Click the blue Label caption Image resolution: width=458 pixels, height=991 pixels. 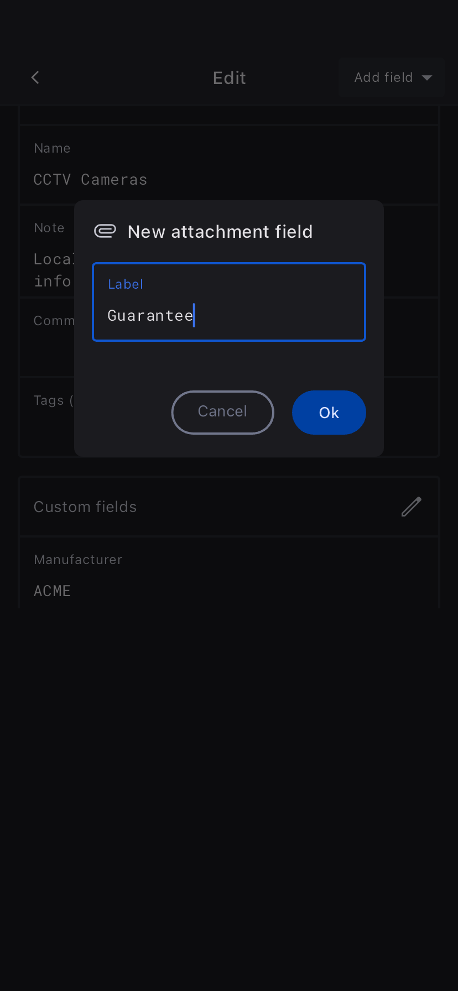126,284
